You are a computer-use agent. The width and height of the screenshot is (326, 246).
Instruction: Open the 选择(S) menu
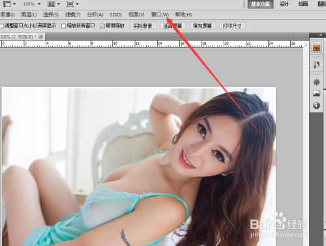tap(51, 14)
